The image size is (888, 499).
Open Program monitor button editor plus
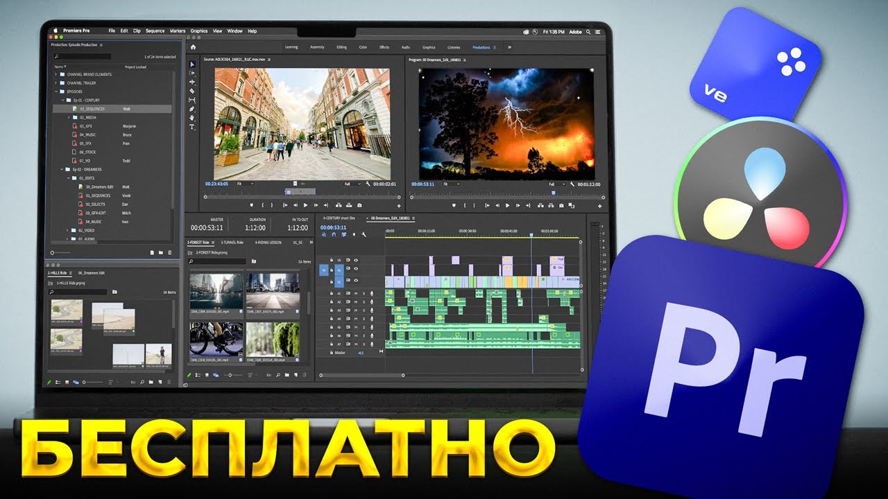coord(601,206)
